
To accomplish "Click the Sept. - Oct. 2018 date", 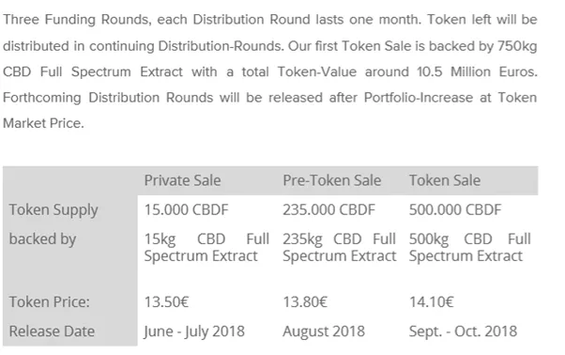I will [x=463, y=332].
